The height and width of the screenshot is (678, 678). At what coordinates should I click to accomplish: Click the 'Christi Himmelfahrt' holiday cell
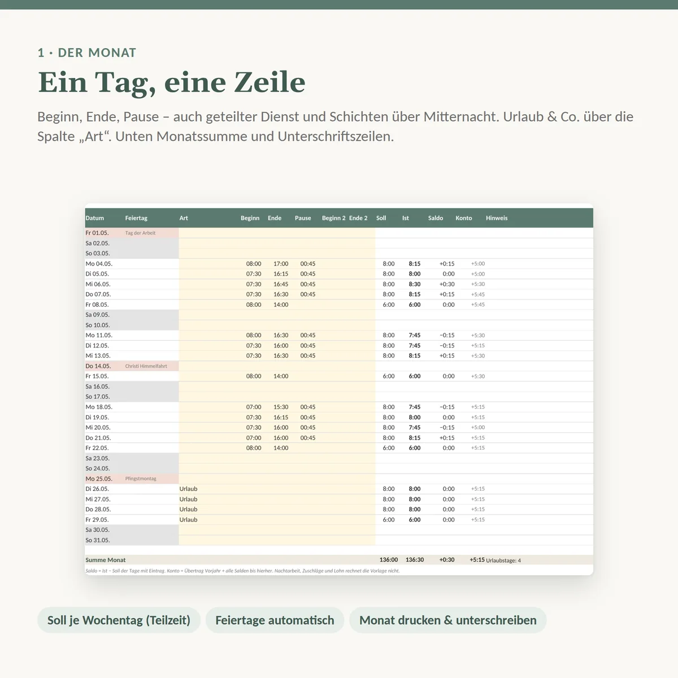click(x=146, y=366)
